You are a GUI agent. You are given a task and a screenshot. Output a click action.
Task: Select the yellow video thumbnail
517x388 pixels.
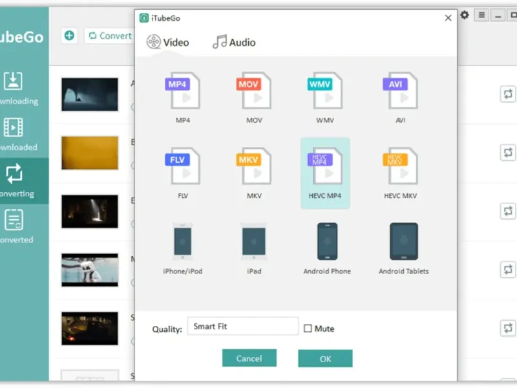(x=90, y=153)
